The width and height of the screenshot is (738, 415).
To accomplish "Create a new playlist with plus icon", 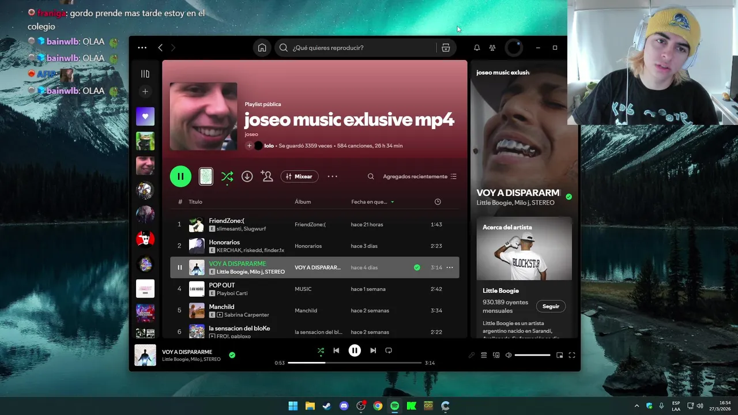I will tap(145, 92).
